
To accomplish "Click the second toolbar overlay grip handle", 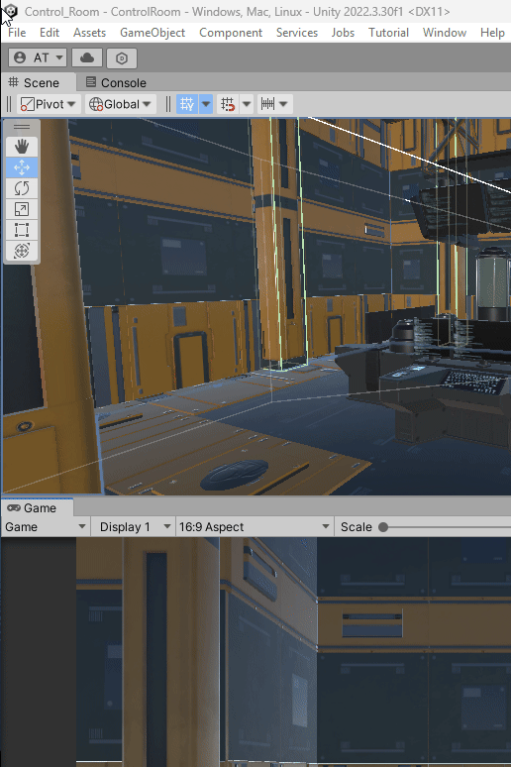I will [167, 104].
